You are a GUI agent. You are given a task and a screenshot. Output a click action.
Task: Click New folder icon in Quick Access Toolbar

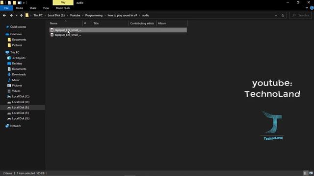[14, 2]
